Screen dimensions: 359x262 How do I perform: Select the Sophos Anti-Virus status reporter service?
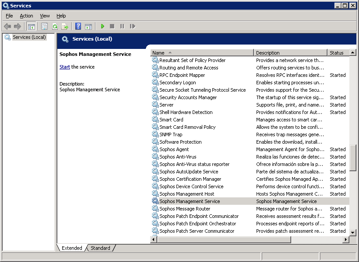[x=194, y=164]
